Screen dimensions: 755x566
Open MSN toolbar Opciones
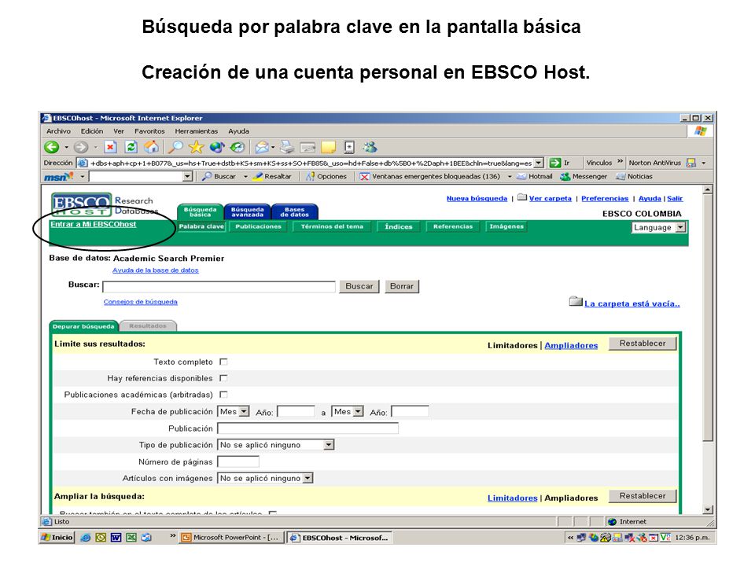click(x=326, y=177)
